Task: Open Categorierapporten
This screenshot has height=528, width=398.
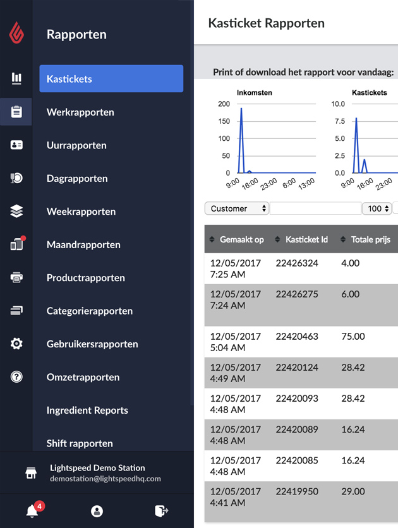Action: (x=90, y=311)
